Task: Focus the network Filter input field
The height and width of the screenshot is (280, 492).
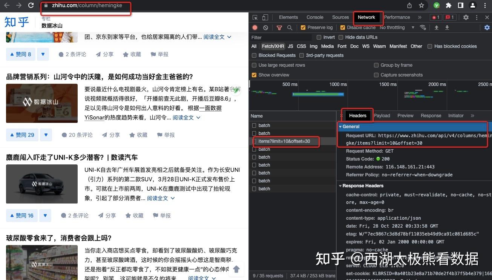Action: pos(281,37)
